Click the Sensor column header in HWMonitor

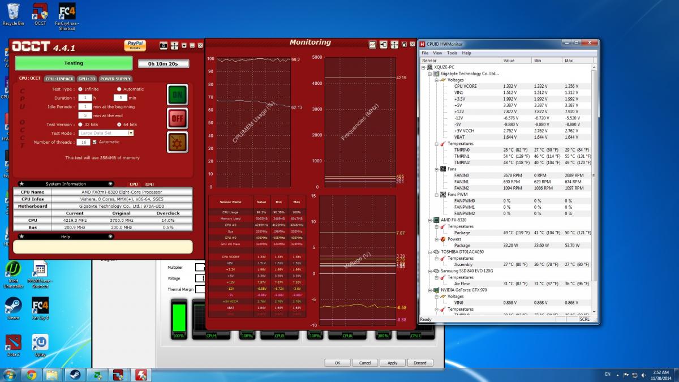click(461, 60)
